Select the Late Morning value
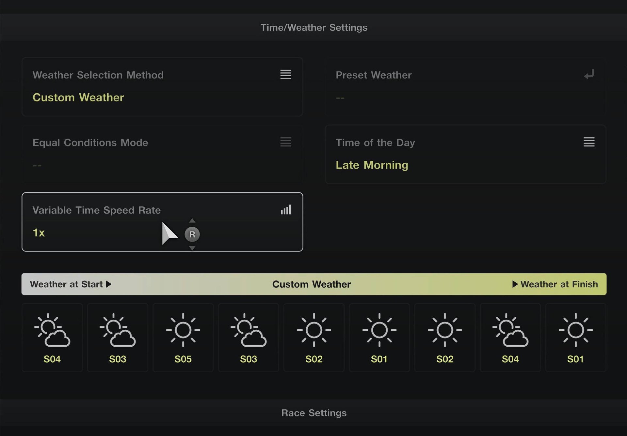The height and width of the screenshot is (436, 627). pos(372,165)
